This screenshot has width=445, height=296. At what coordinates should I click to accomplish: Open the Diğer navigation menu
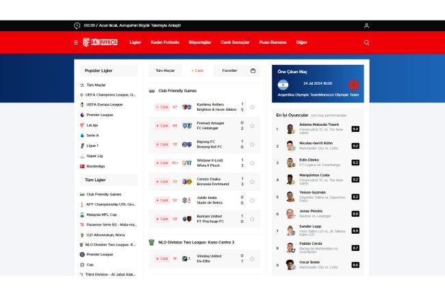coord(301,42)
